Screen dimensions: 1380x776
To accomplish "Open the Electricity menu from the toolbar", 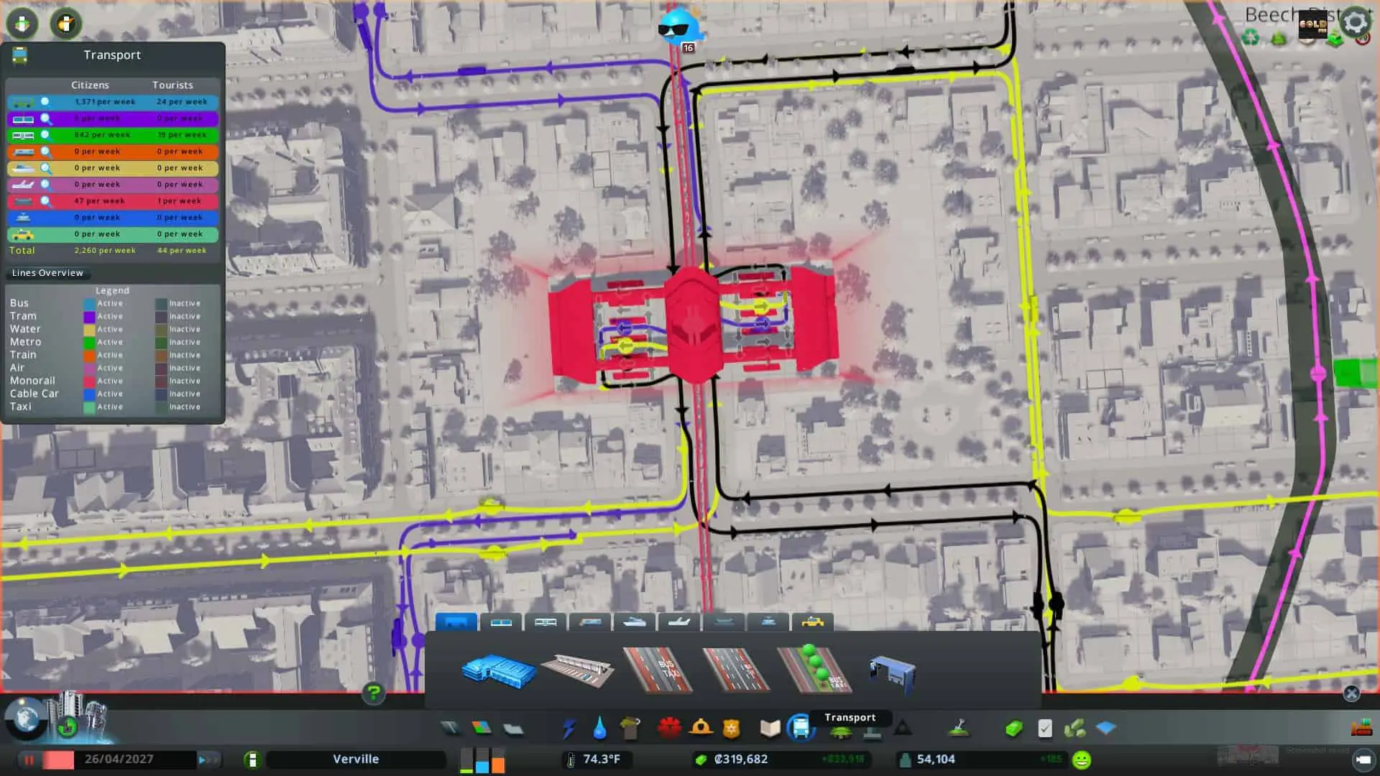I will (x=569, y=727).
